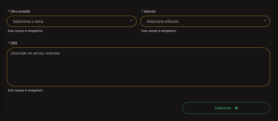The image size is (278, 121).
Task: Select the 'Selecione eSocial:' placeholder text
Action: coord(163,21)
